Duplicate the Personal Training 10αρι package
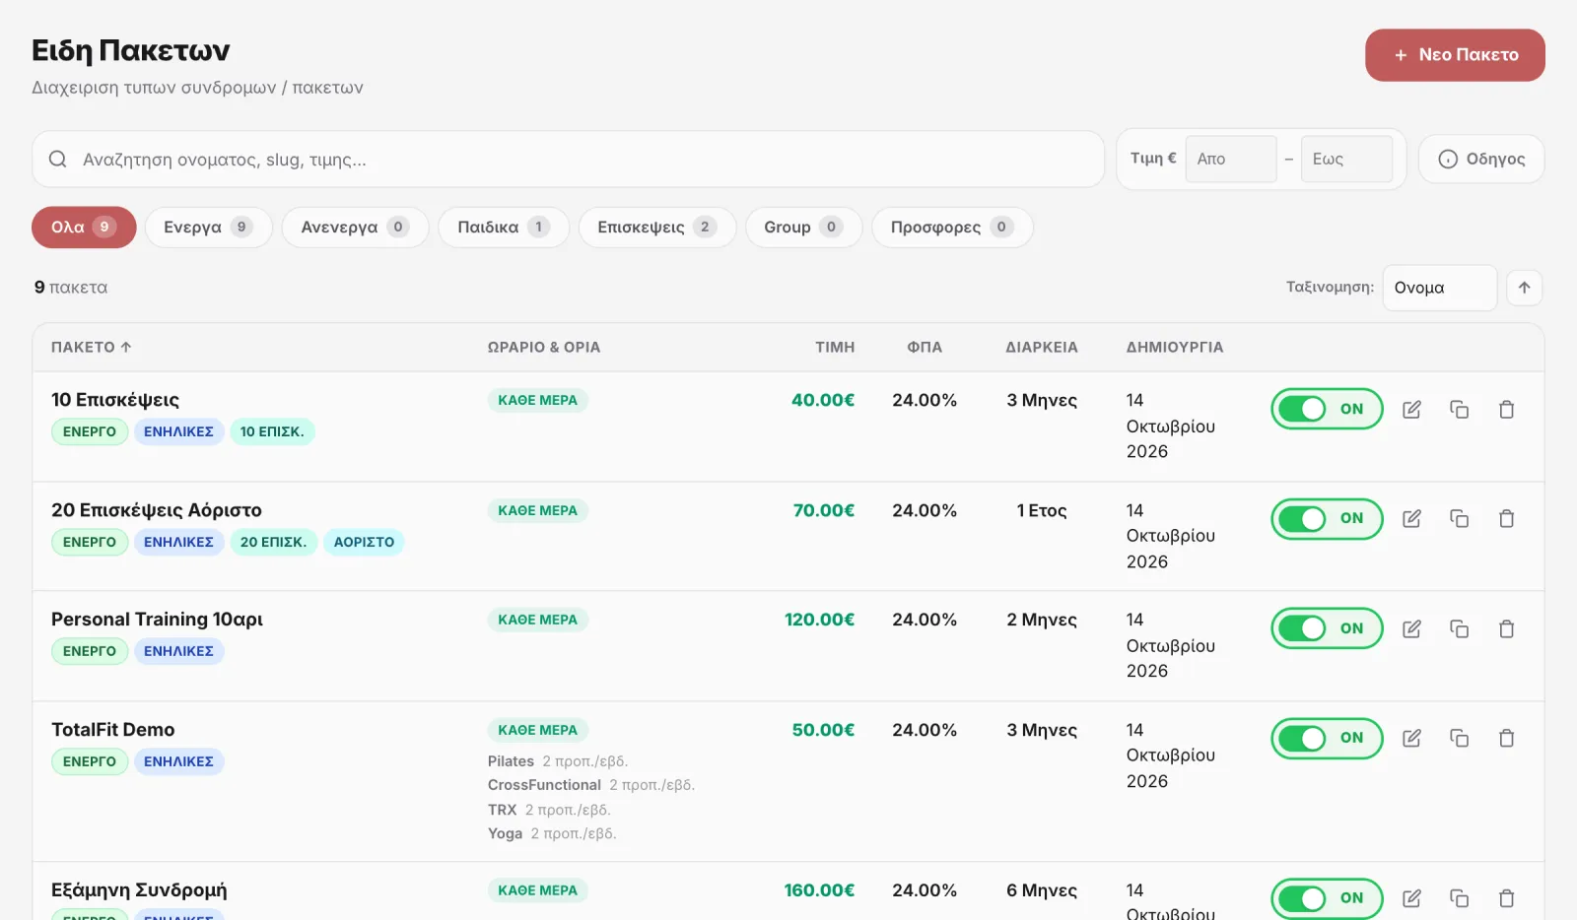Screen dimensions: 1577x920 coord(1459,629)
